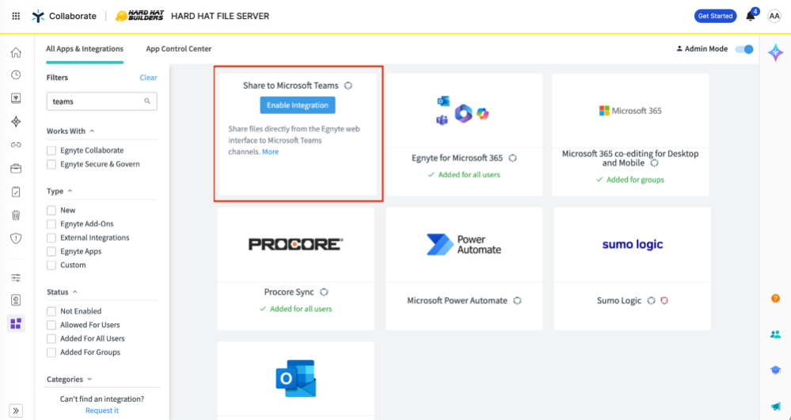Open Microsoft 365 co-editing for Desktop and Mobile title
Screen dimensions: 791x420
point(630,158)
